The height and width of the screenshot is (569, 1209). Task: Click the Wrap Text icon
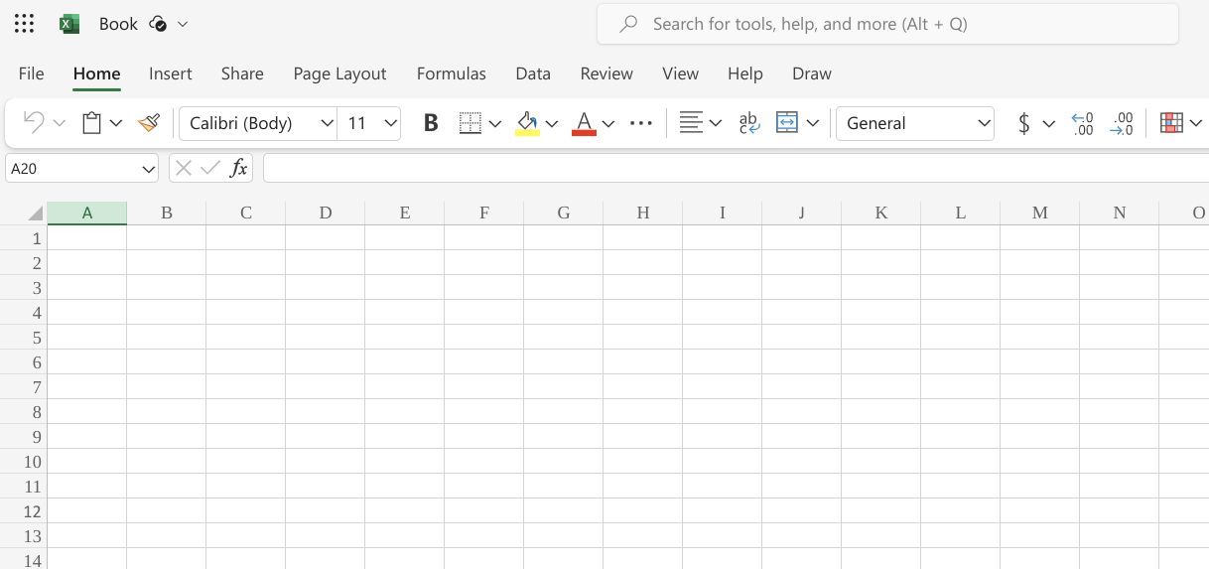click(x=748, y=123)
